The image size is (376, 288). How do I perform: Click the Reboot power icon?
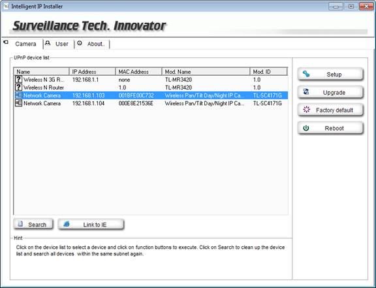coord(306,128)
